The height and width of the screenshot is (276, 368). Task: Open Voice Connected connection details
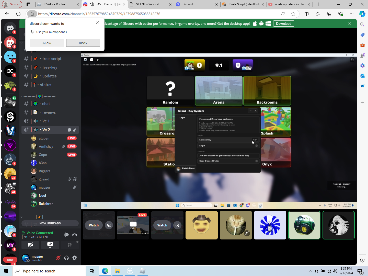[40, 233]
